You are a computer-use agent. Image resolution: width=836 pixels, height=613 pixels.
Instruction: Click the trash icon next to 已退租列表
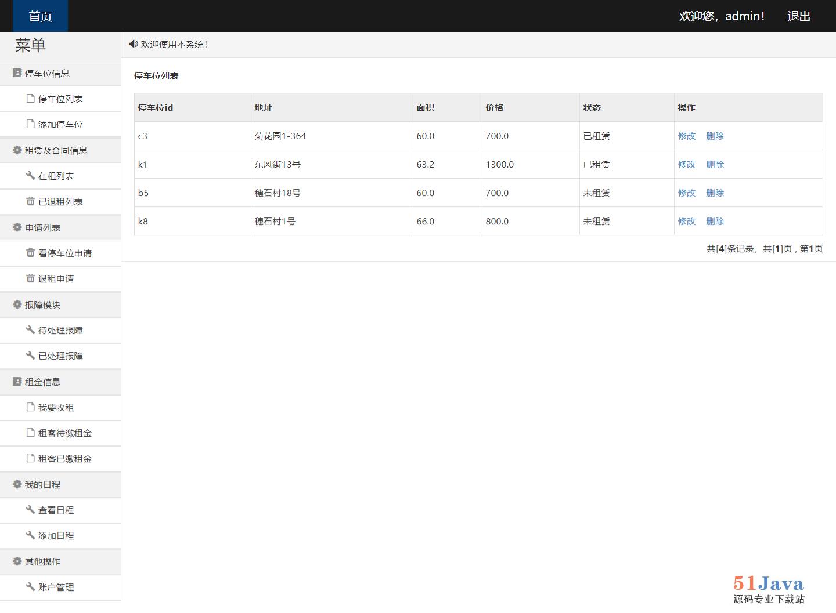(30, 201)
